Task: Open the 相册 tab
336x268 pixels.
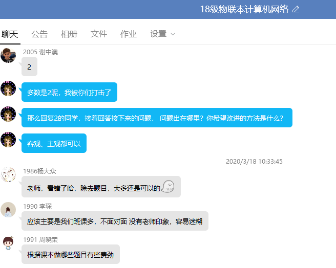Action: (69, 34)
